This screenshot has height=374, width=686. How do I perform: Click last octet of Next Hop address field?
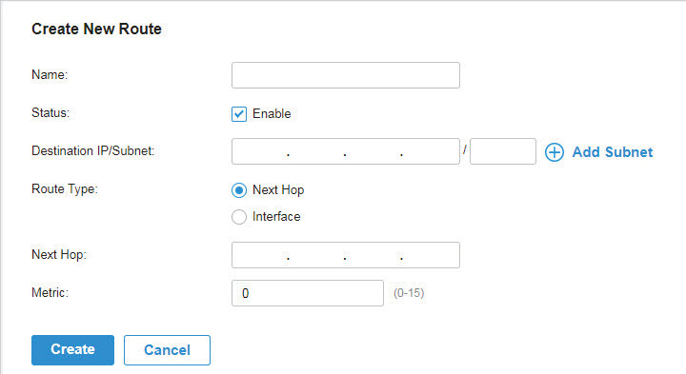[431, 255]
